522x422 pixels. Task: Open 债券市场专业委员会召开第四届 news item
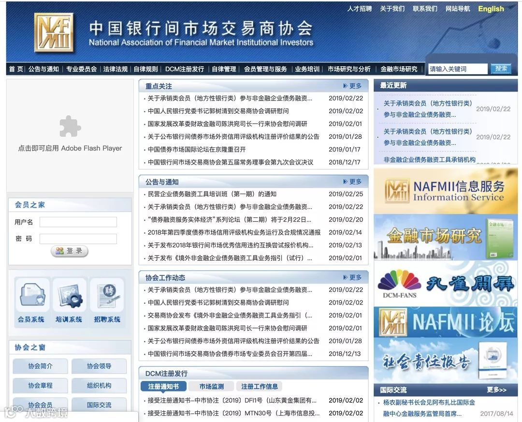[230, 354]
